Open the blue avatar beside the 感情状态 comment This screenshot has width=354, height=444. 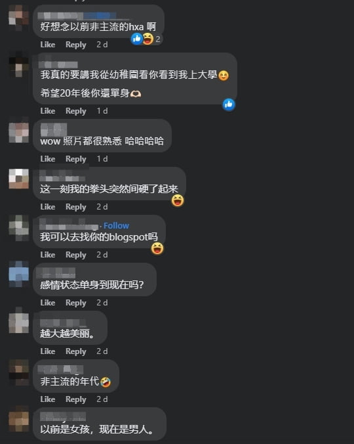point(18,274)
